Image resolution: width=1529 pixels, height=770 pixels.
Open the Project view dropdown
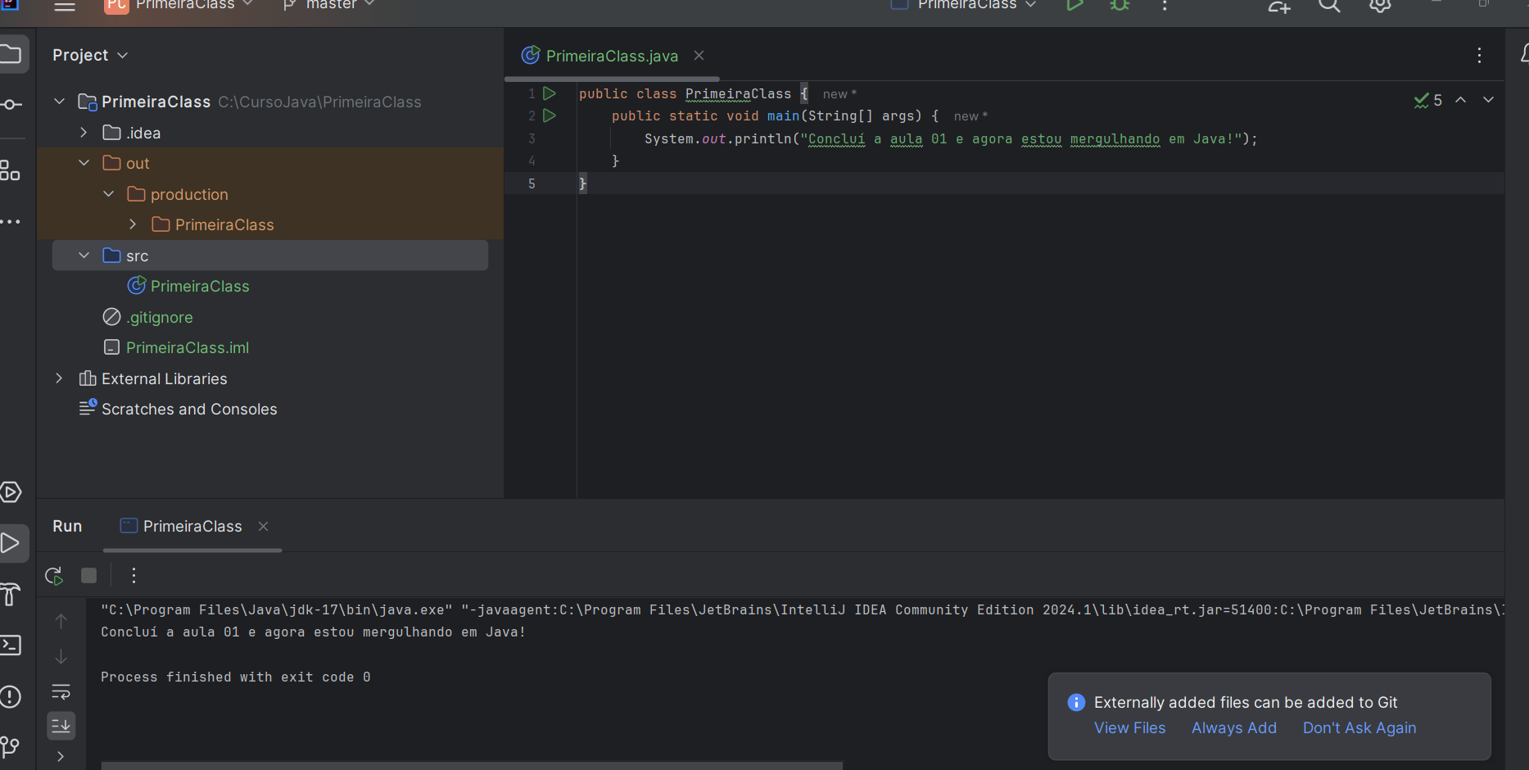[90, 55]
